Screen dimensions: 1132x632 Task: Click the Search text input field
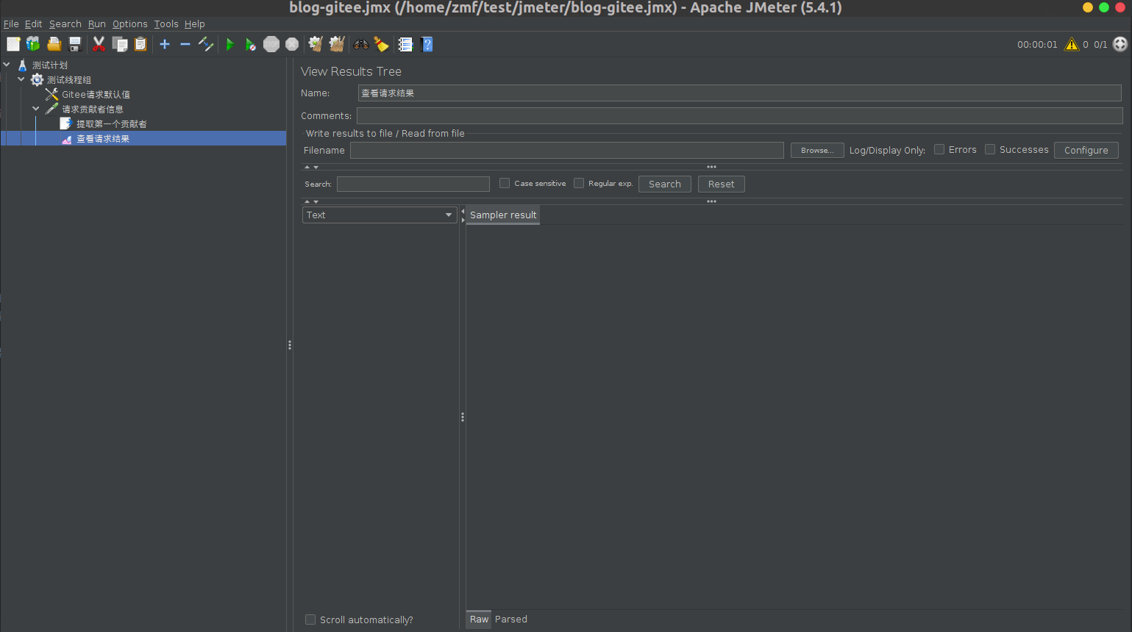click(x=413, y=184)
